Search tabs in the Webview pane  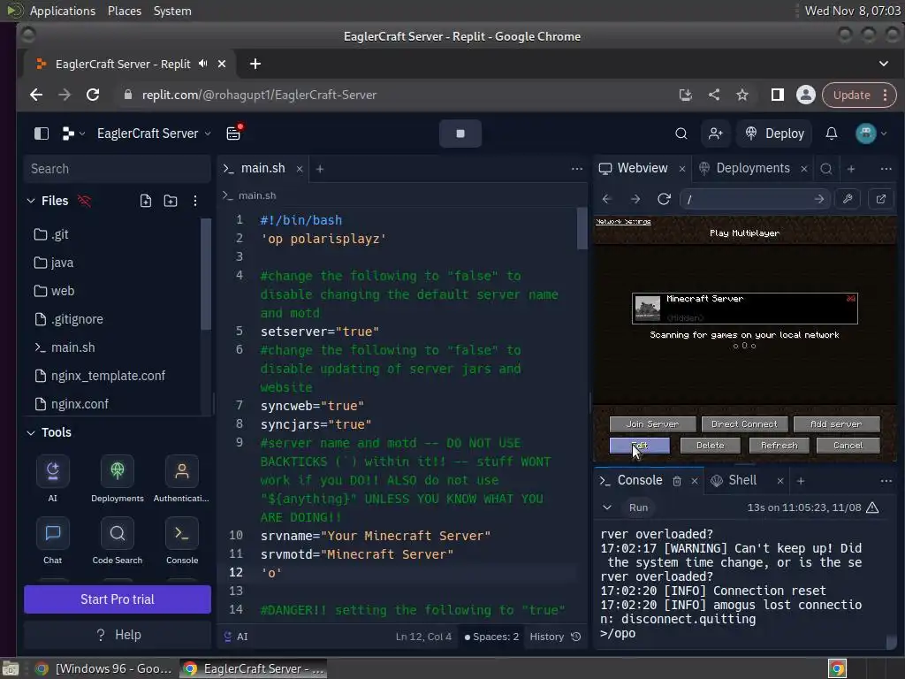[826, 169]
